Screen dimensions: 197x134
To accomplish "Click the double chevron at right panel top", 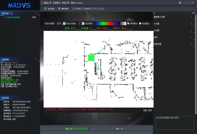I will (194, 13).
